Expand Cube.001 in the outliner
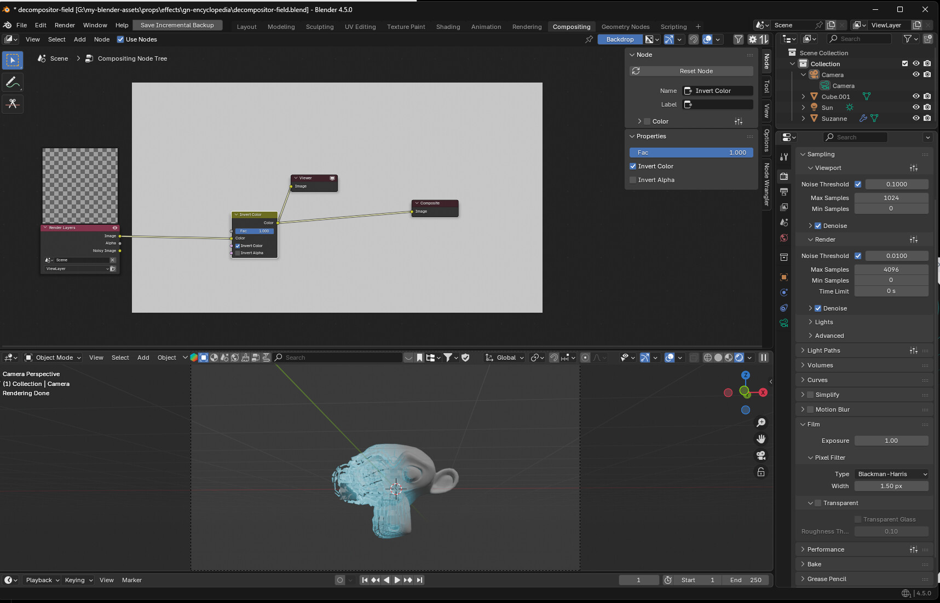Image resolution: width=940 pixels, height=603 pixels. click(x=804, y=96)
